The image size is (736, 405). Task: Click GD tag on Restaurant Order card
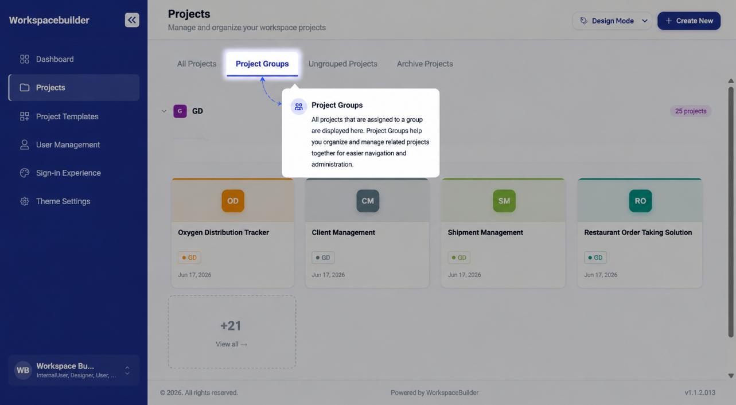point(595,258)
